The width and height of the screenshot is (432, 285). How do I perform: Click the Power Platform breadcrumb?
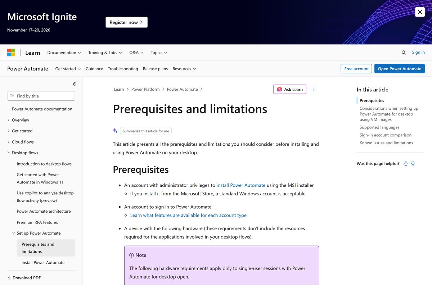coord(145,89)
